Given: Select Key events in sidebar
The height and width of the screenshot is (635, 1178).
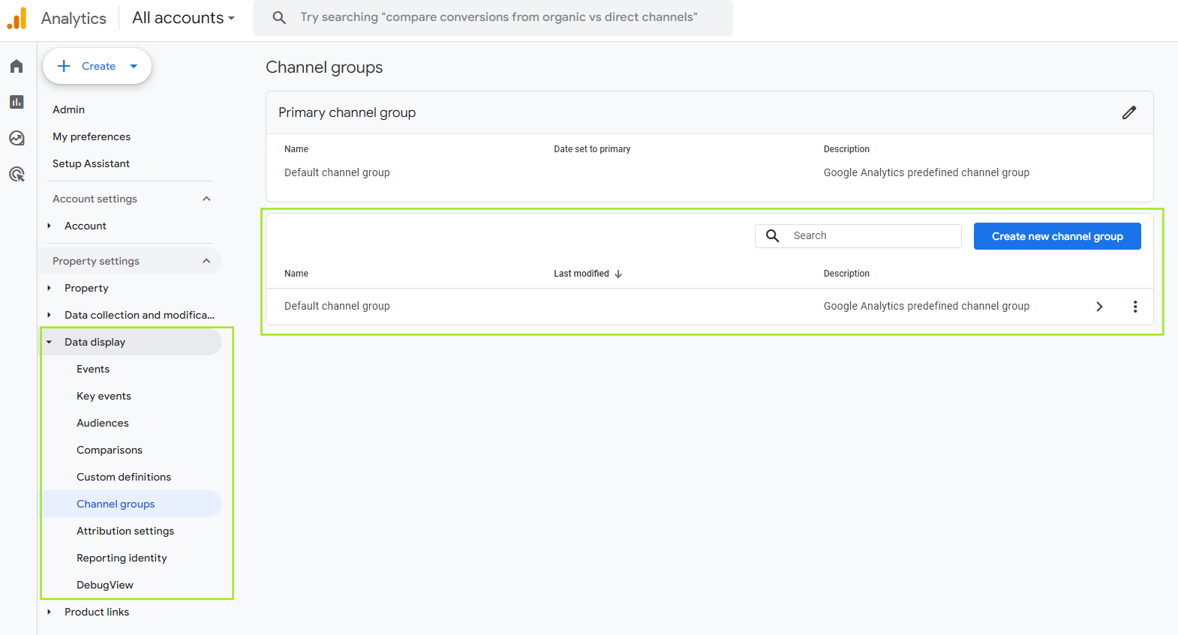Looking at the screenshot, I should [x=104, y=396].
